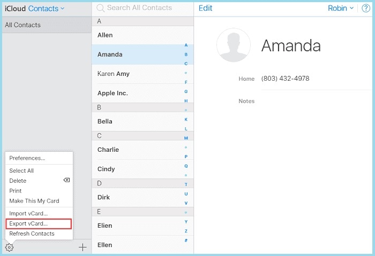Viewport: 375px width, 256px height.
Task: Click the Amanda name heading
Action: [x=291, y=45]
